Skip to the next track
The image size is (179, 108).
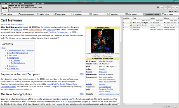[173, 7]
